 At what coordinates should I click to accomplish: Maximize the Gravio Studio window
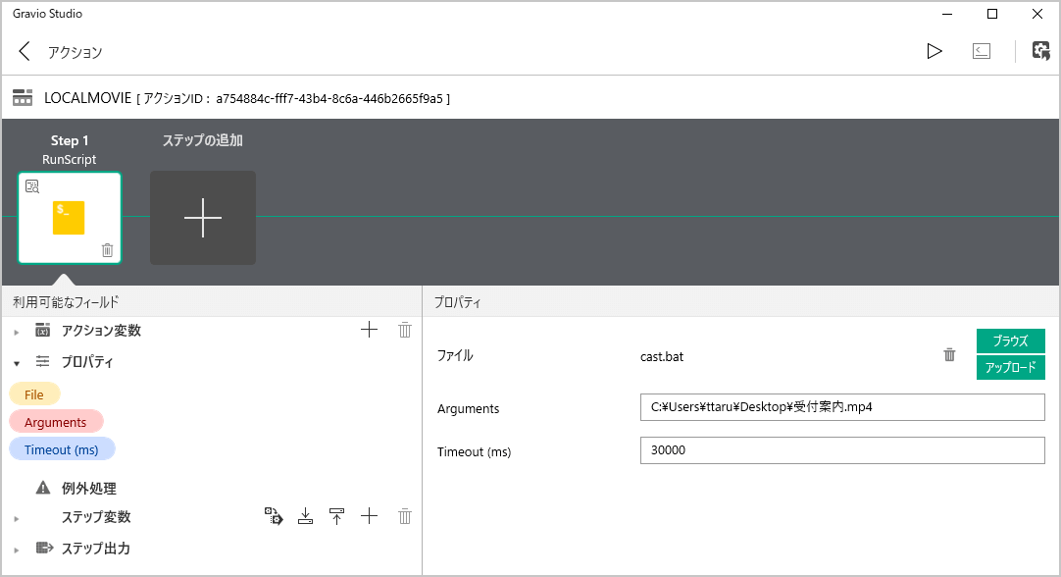(992, 14)
